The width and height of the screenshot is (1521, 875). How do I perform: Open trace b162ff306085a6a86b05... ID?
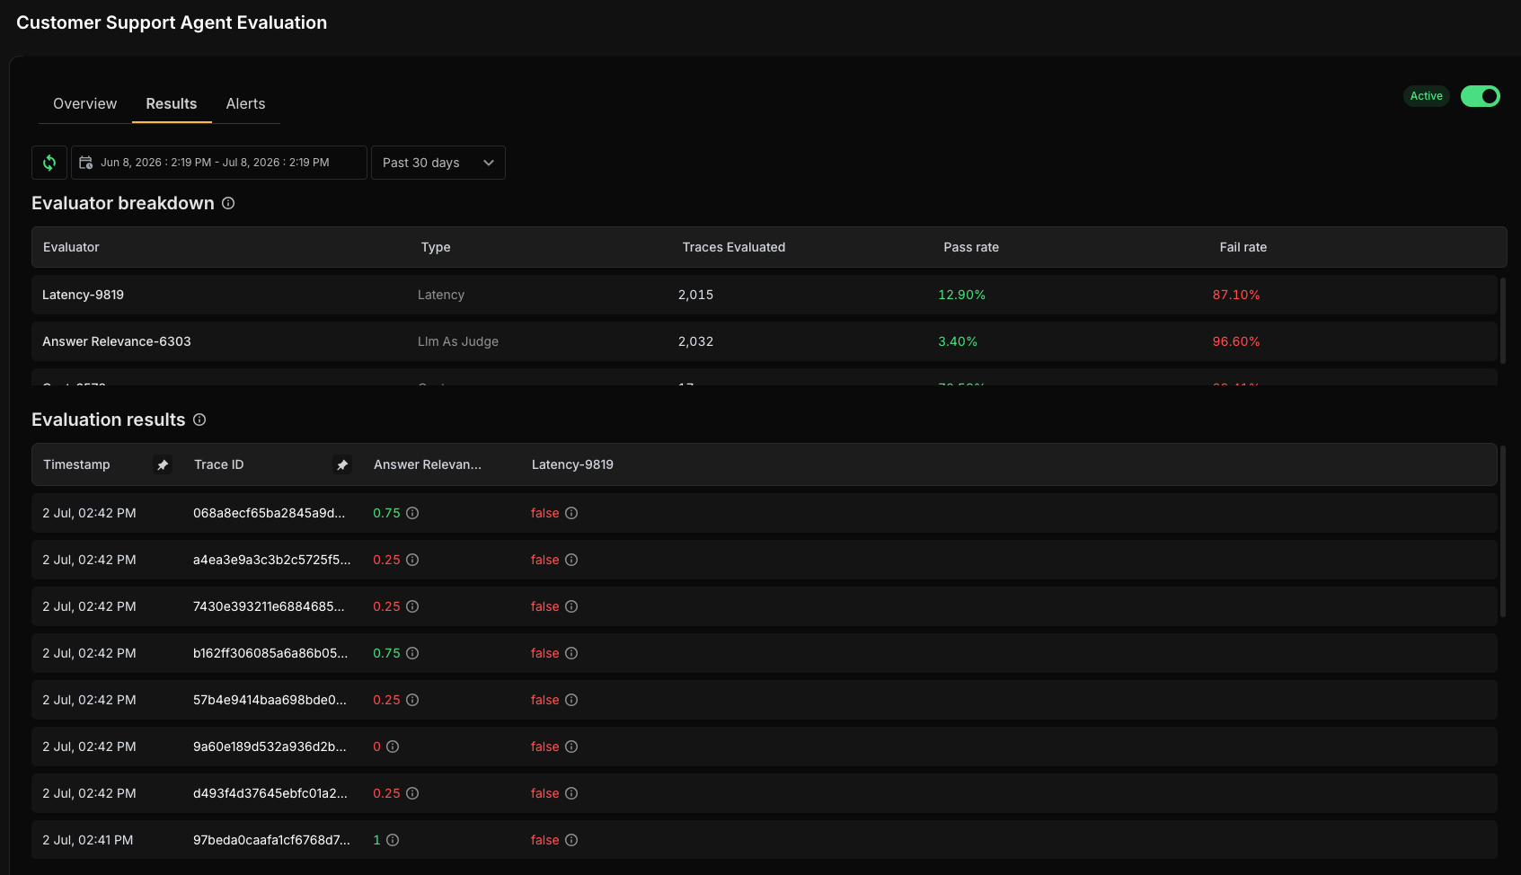pos(270,653)
